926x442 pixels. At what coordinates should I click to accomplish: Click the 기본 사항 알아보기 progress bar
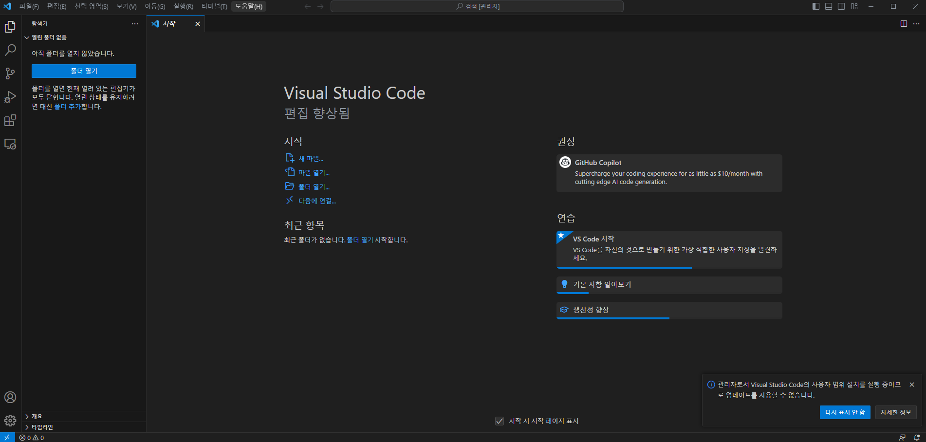point(573,293)
